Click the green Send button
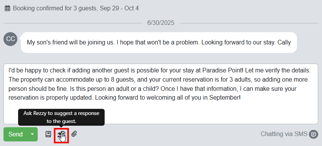Viewport: 322px width, 146px height. (16, 135)
